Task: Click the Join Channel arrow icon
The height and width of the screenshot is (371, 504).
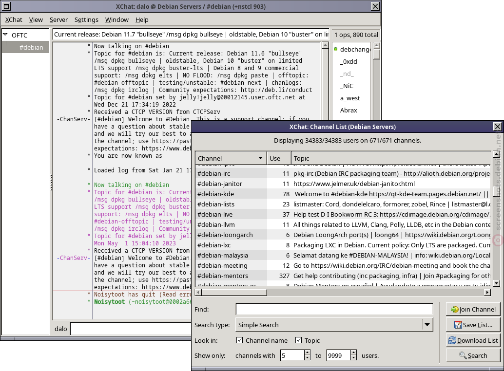Action: 454,309
